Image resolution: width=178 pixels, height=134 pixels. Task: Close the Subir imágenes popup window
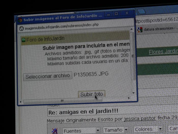[127, 13]
